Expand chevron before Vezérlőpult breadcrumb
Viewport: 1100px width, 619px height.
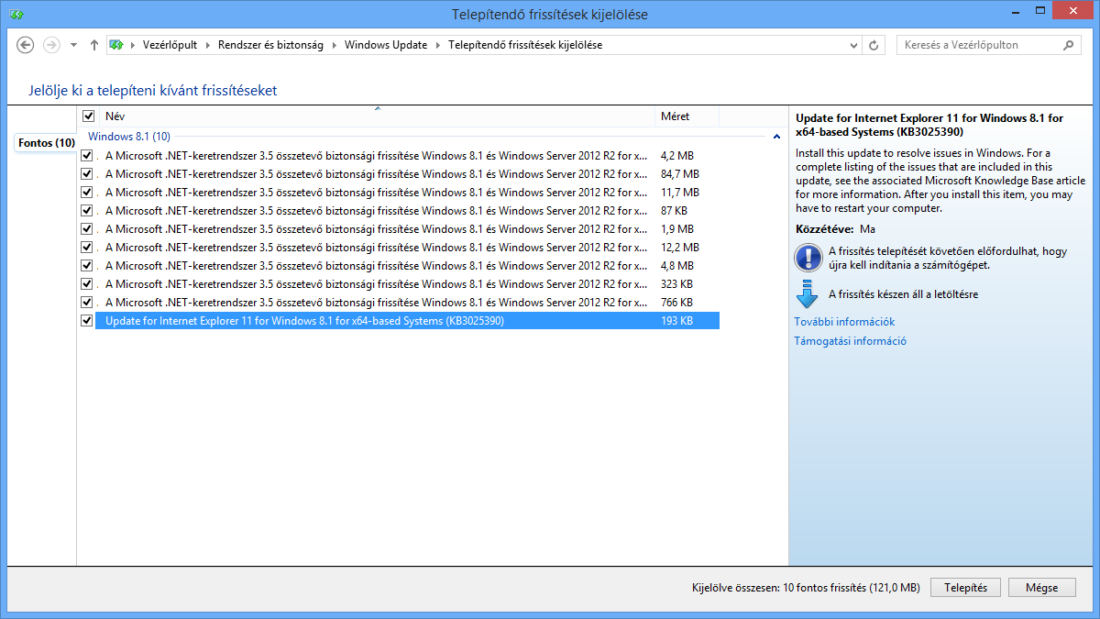[x=133, y=45]
